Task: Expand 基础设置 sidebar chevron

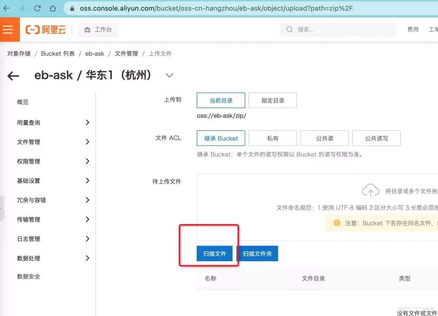Action: tap(88, 181)
